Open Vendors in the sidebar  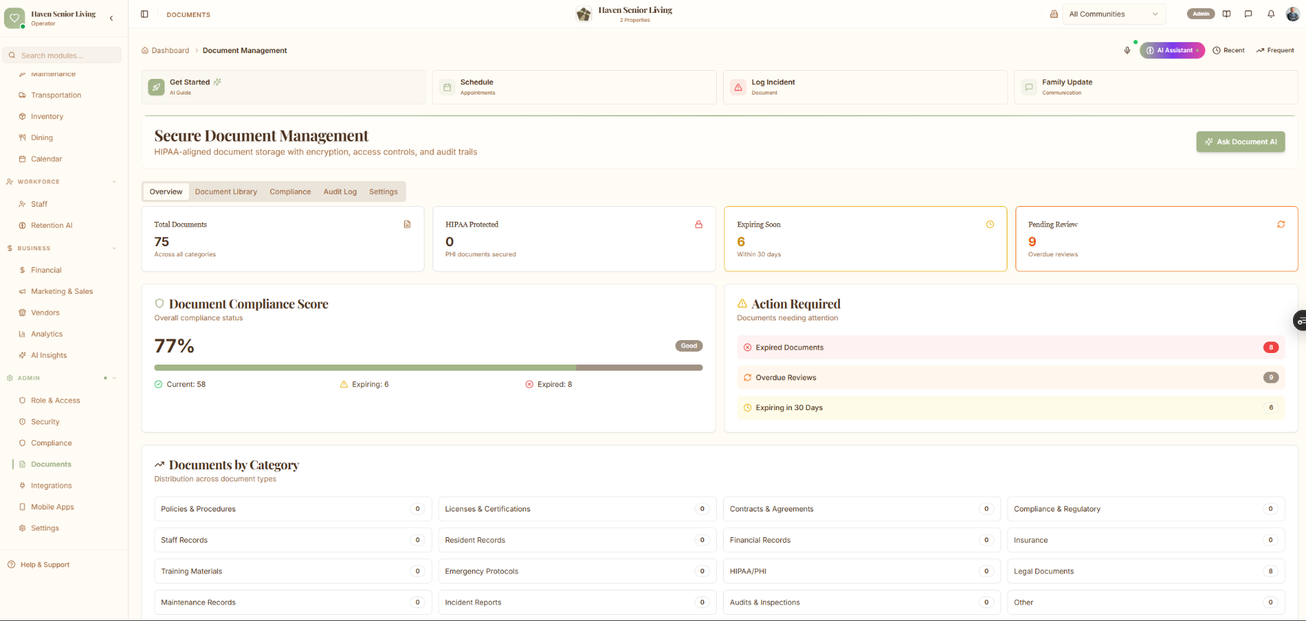click(x=45, y=313)
